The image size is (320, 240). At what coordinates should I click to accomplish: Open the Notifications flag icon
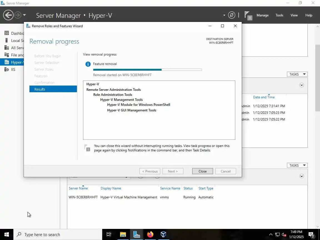pyautogui.click(x=248, y=16)
